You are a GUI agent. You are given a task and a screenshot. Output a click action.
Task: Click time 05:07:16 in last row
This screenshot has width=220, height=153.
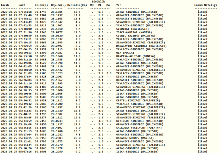tap(25, 152)
